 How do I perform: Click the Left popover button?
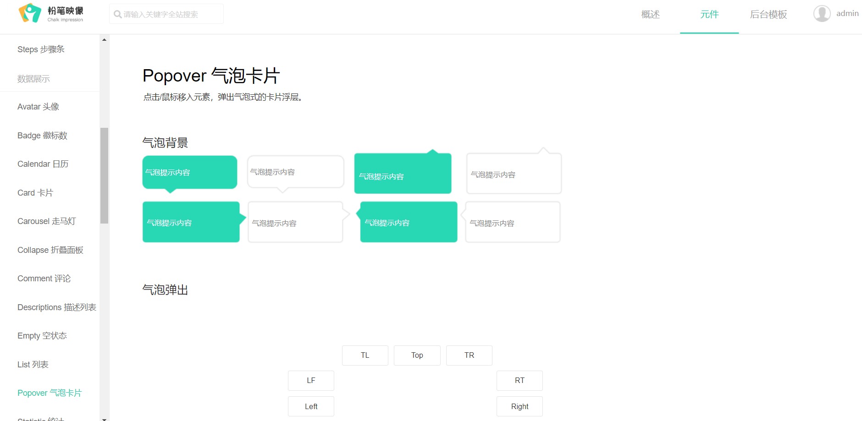311,406
